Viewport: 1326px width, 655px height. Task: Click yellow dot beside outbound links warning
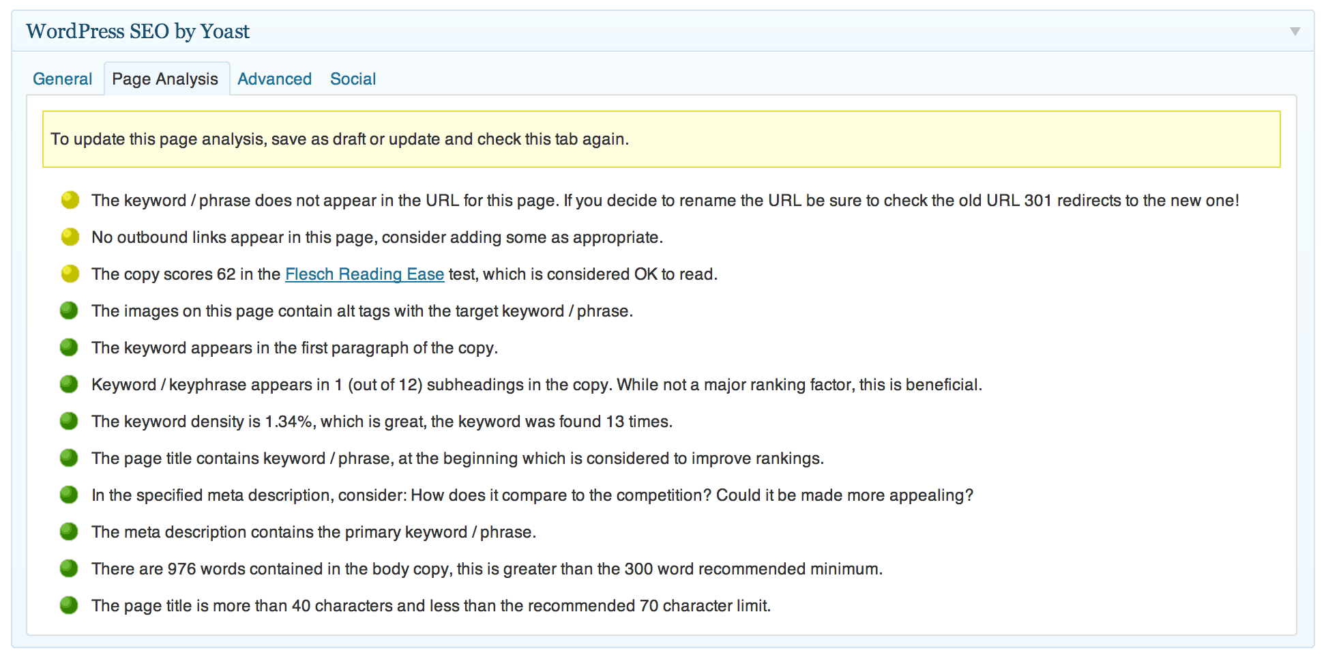point(70,237)
